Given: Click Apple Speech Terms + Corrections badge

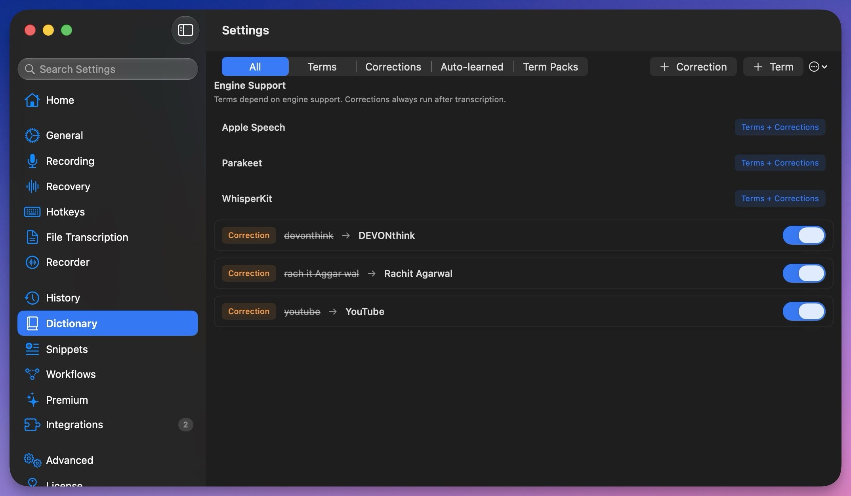Looking at the screenshot, I should coord(780,127).
